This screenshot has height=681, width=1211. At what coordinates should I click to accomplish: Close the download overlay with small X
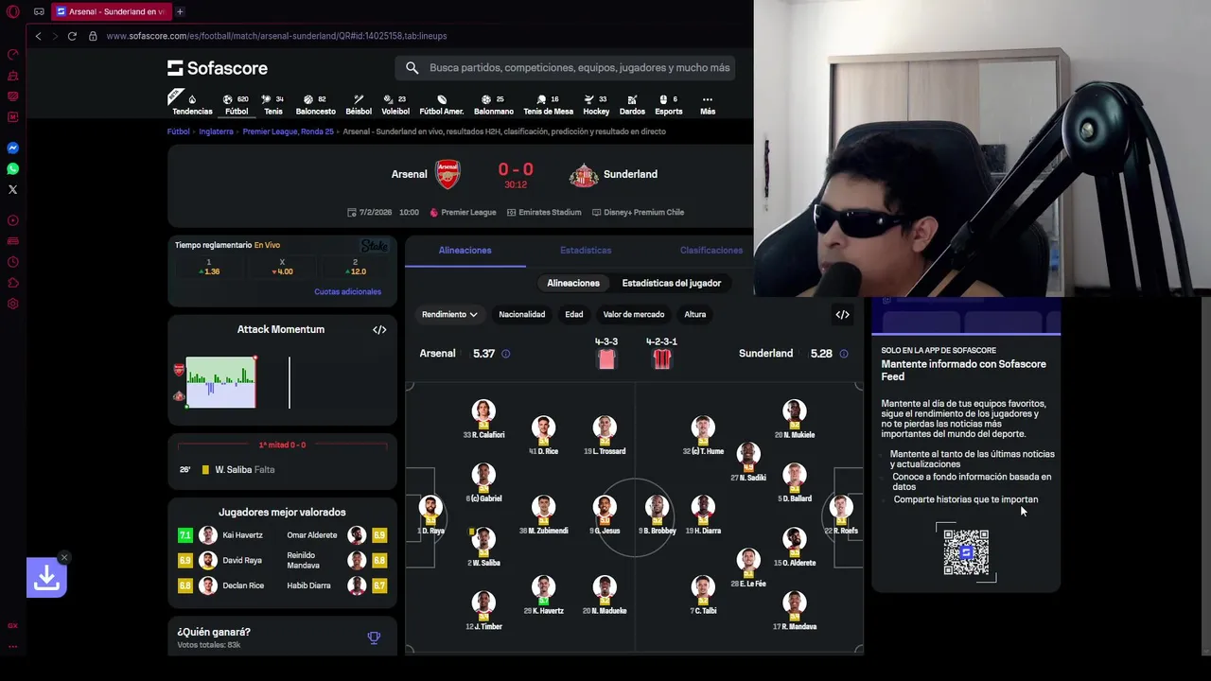point(63,557)
